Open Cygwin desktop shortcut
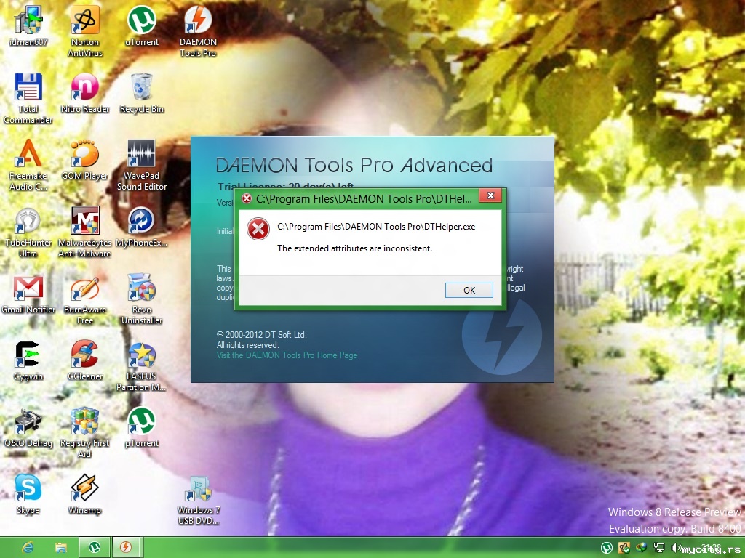745x558 pixels. tap(28, 361)
